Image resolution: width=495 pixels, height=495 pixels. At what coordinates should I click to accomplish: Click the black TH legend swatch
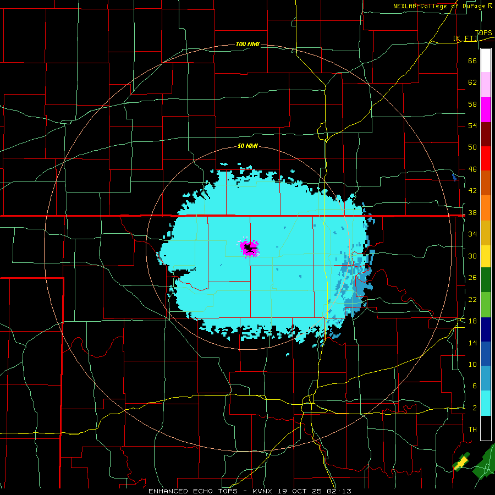(486, 428)
